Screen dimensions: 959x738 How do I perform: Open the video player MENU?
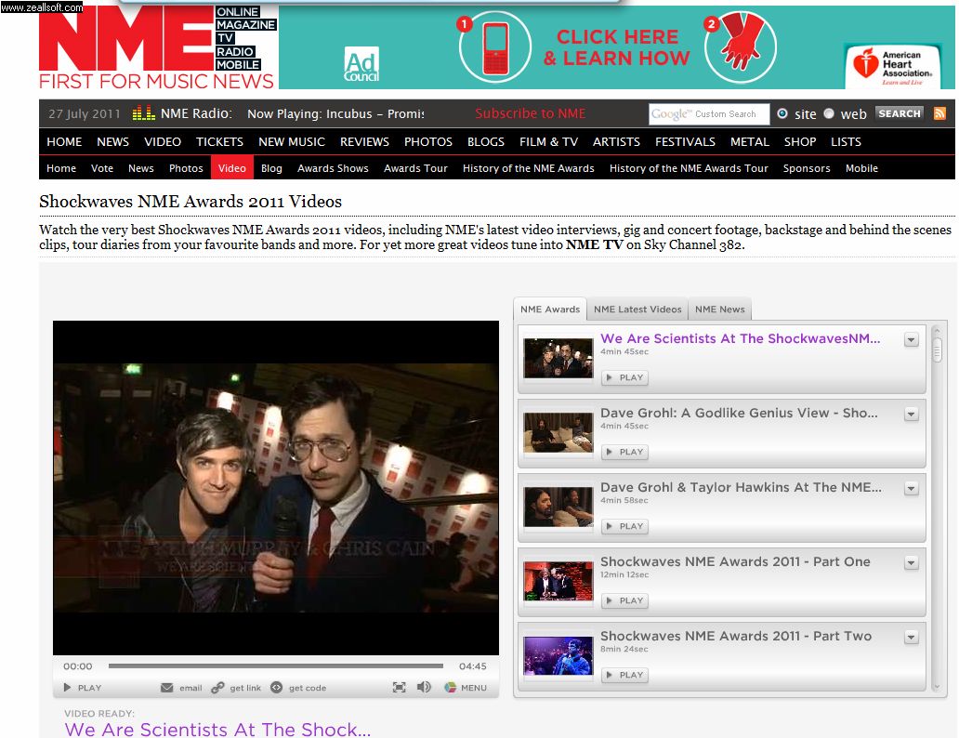click(x=466, y=688)
